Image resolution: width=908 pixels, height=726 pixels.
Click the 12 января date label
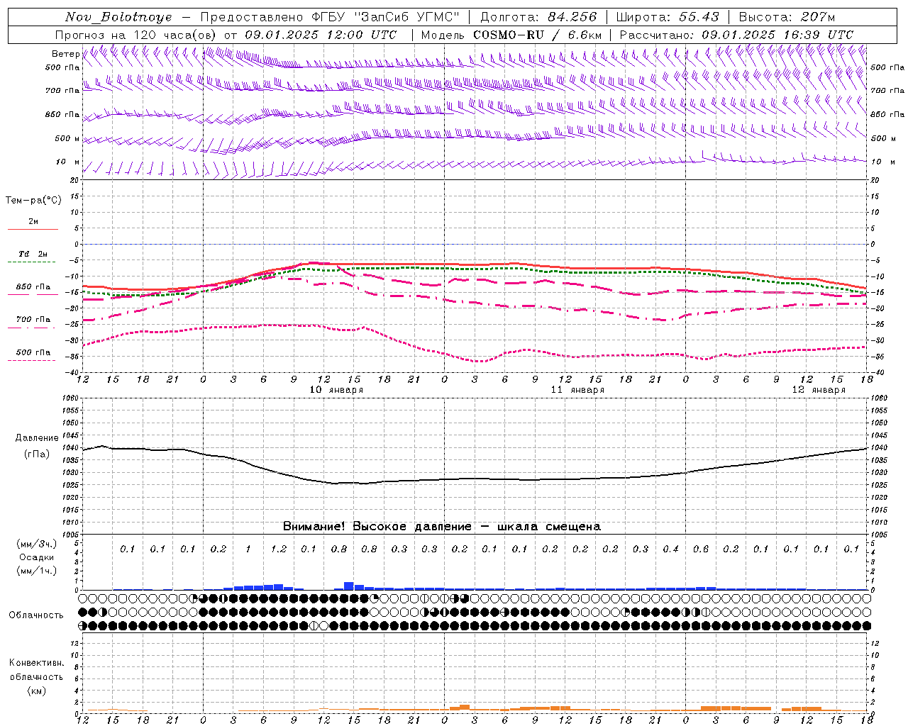tap(819, 389)
